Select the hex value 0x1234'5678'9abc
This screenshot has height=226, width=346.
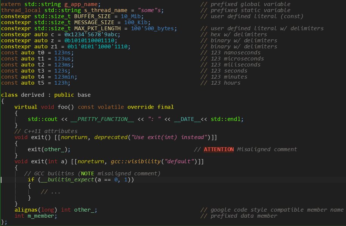(91, 34)
